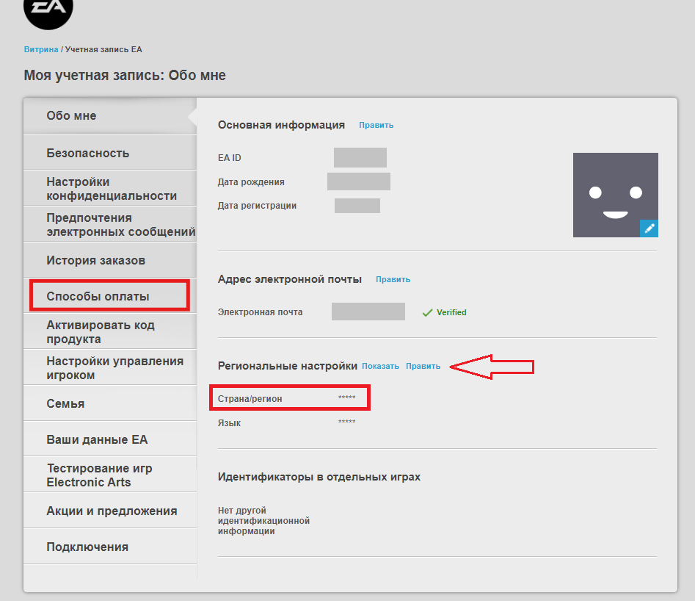Select Способы оплаты in sidebar
695x601 pixels.
pyautogui.click(x=98, y=296)
